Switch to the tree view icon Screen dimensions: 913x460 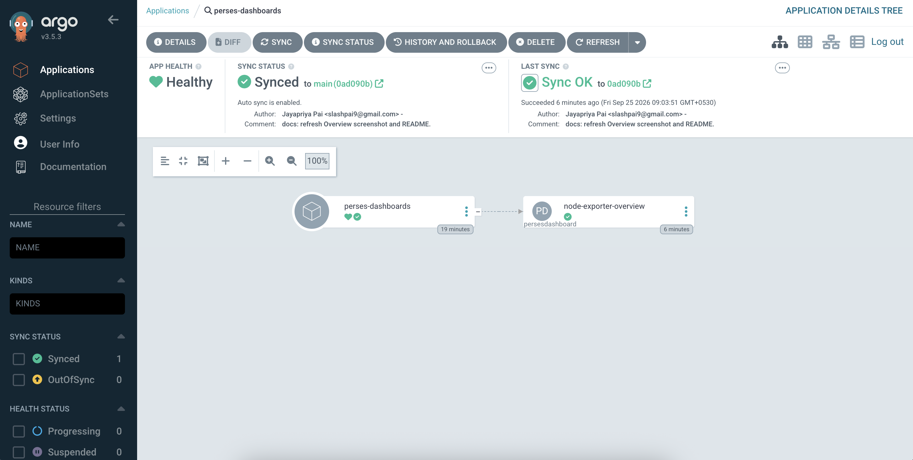[x=780, y=42]
